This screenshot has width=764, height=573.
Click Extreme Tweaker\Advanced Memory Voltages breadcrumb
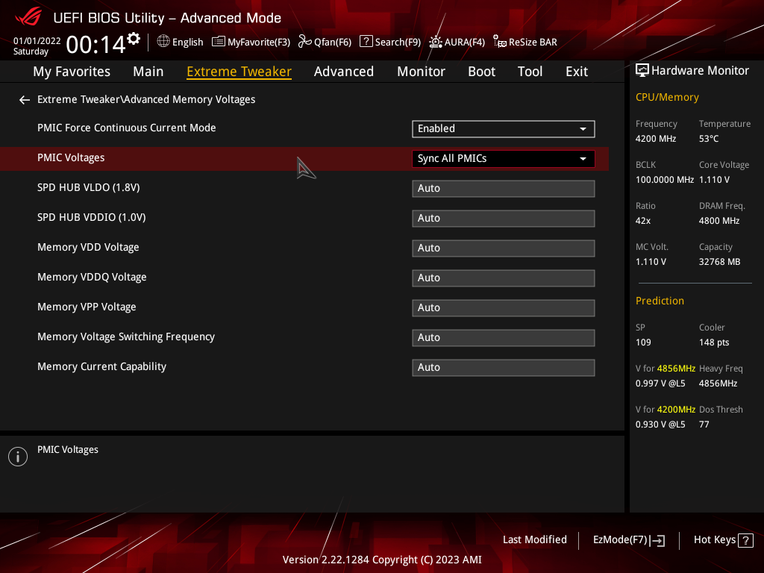pos(146,99)
